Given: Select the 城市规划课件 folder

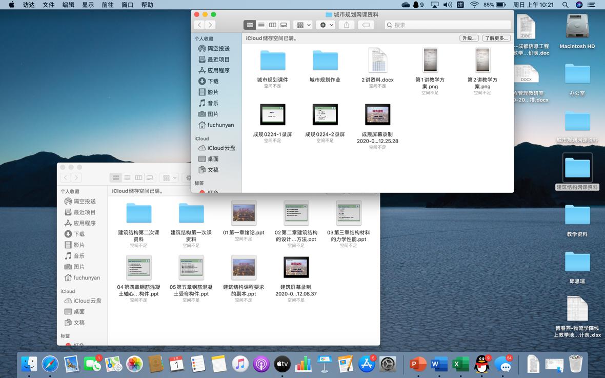Looking at the screenshot, I should tap(272, 61).
